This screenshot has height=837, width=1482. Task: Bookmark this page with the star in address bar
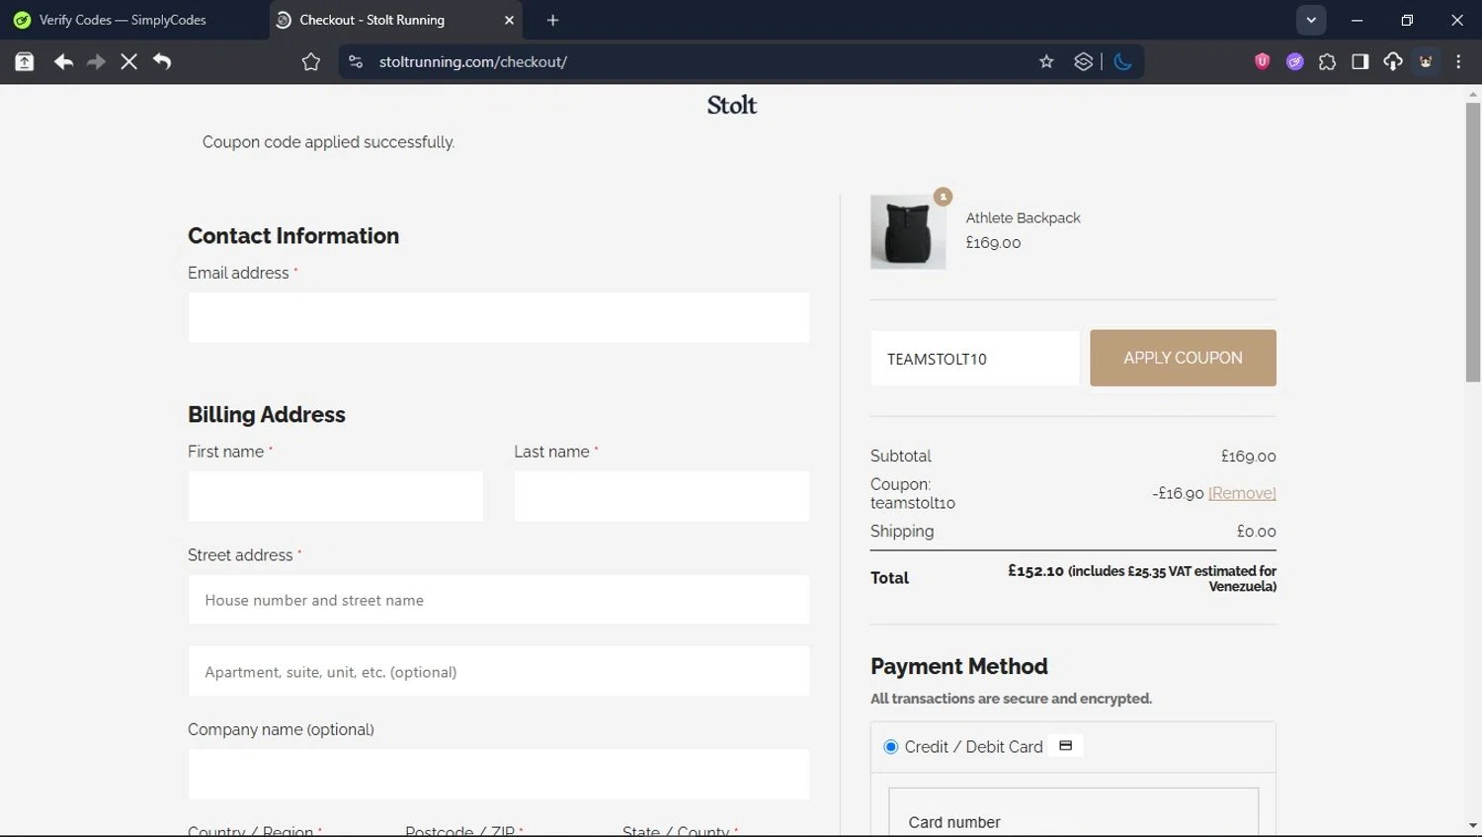[x=1046, y=61]
